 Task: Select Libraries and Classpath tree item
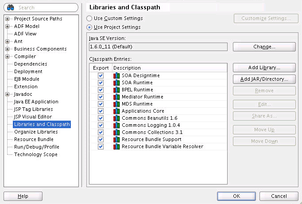tap(42, 124)
